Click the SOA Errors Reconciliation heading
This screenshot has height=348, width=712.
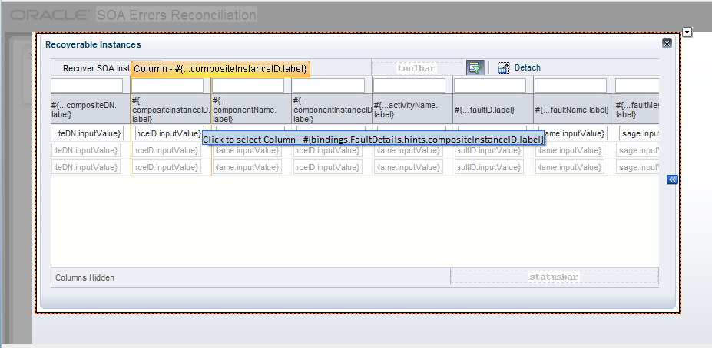[x=177, y=15]
